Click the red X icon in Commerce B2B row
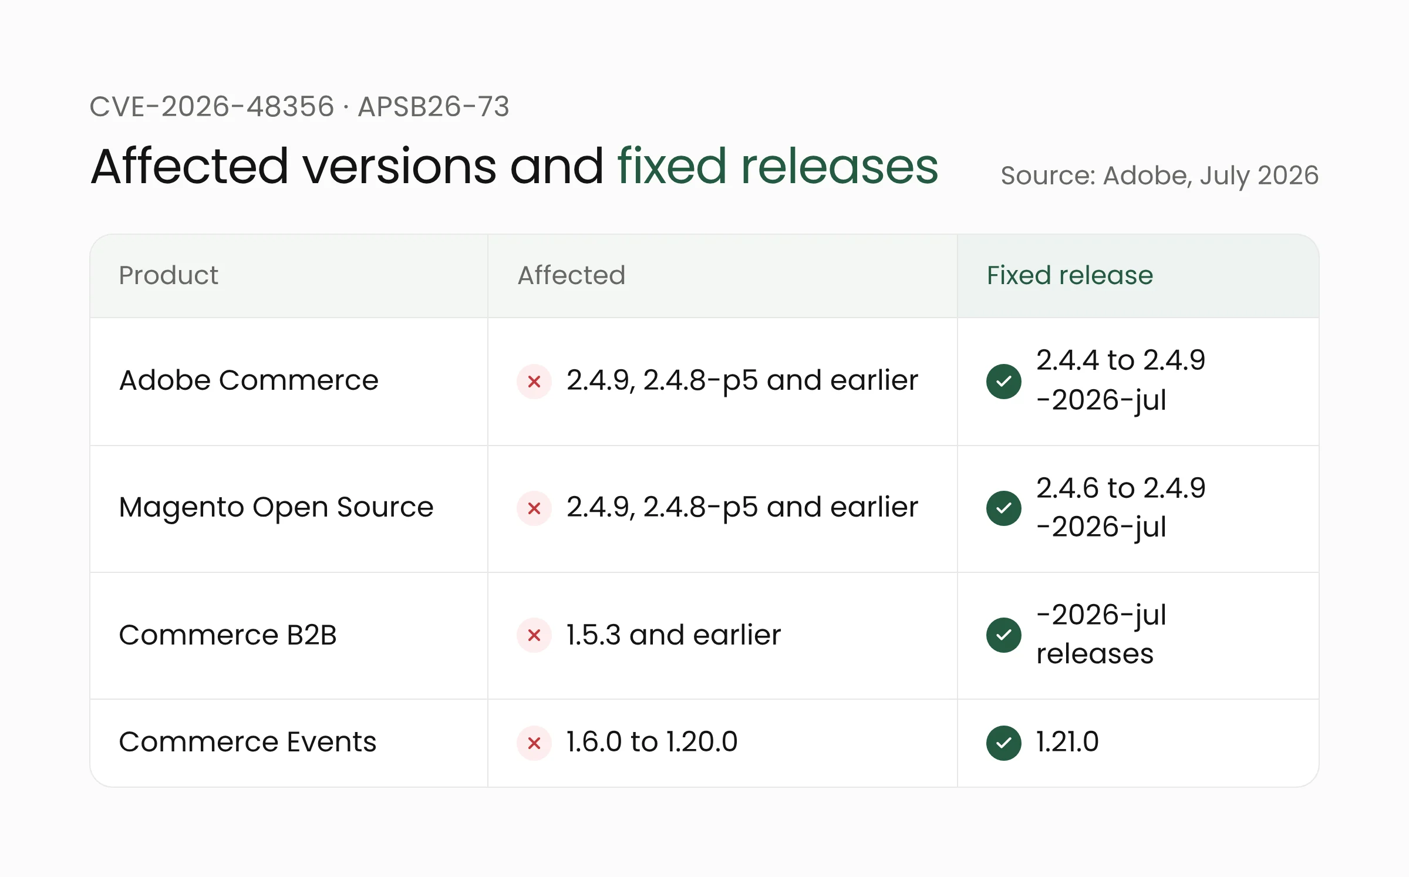This screenshot has height=877, width=1409. click(534, 635)
